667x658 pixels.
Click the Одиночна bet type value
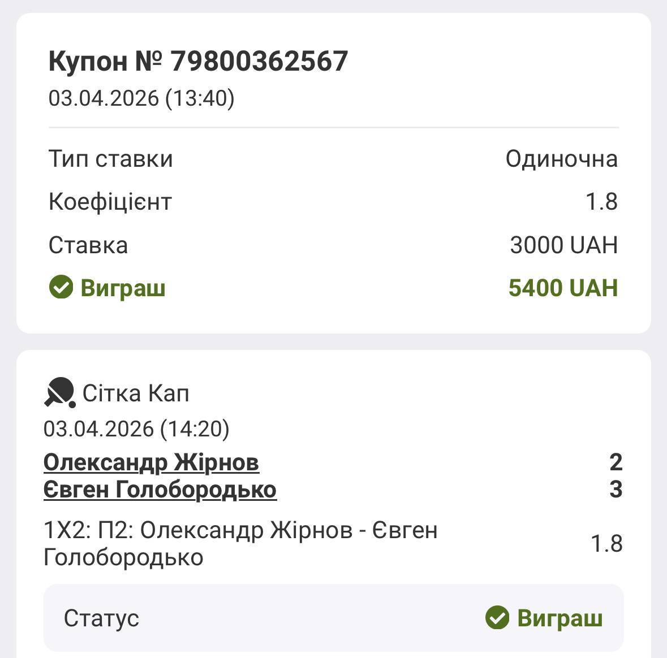pyautogui.click(x=561, y=159)
